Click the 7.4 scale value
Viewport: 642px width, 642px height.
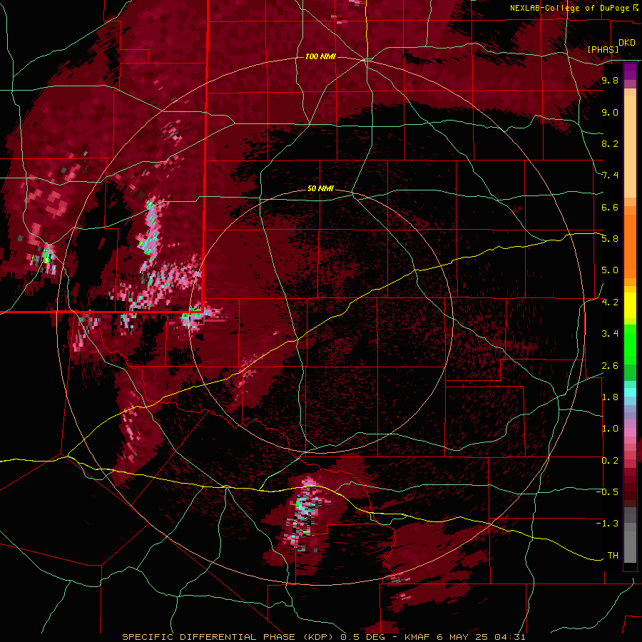pos(610,175)
